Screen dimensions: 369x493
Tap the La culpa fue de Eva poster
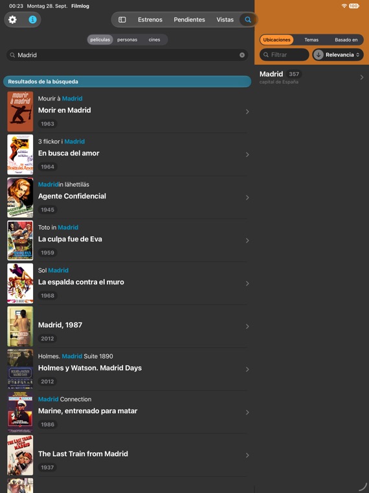pyautogui.click(x=20, y=241)
